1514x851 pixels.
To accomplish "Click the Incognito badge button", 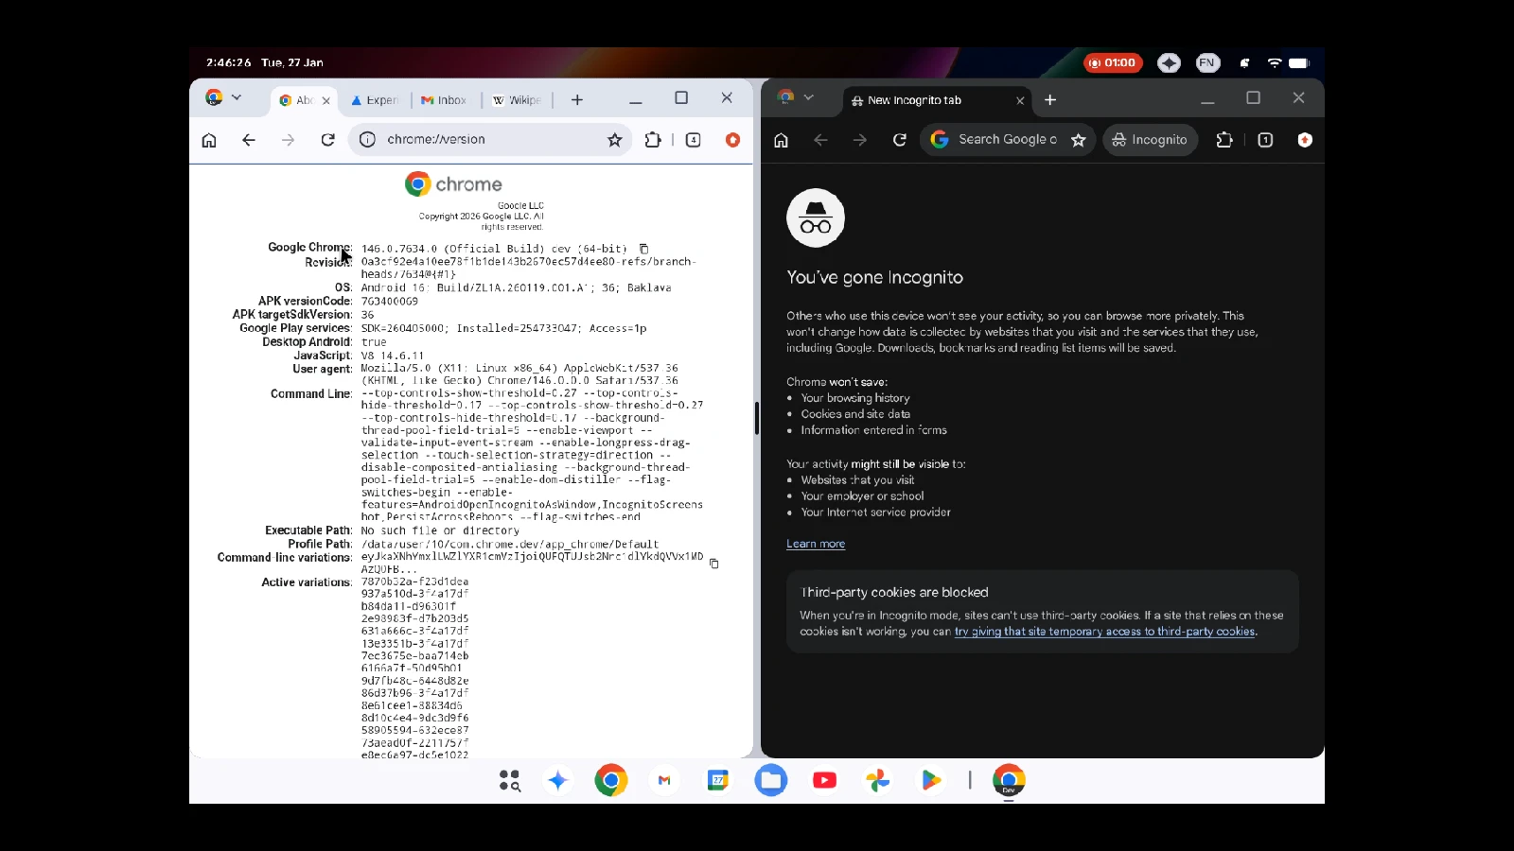I will [1150, 140].
